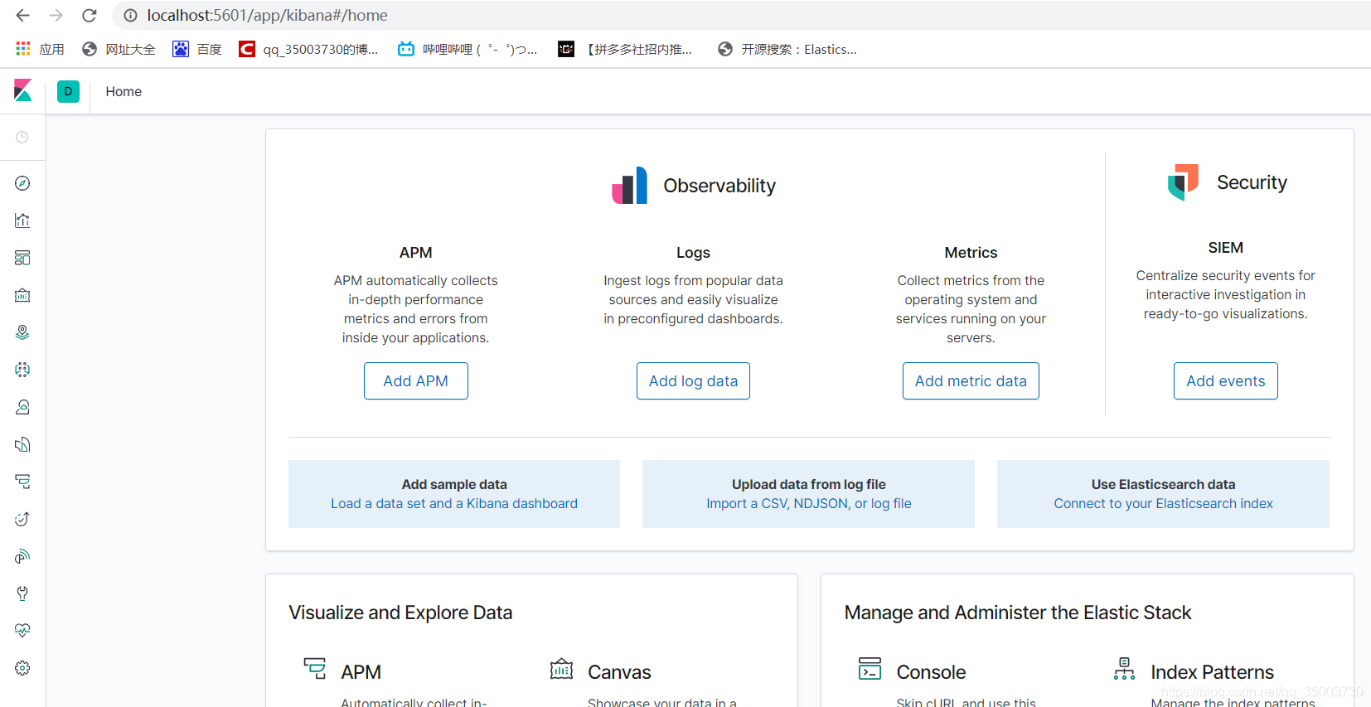Open Dashboard icon in sidebar

click(x=22, y=258)
